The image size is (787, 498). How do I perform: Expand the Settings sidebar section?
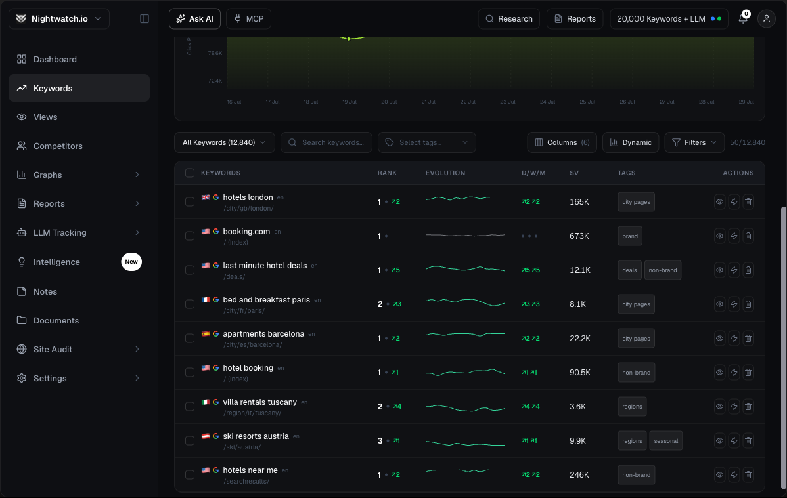click(137, 378)
